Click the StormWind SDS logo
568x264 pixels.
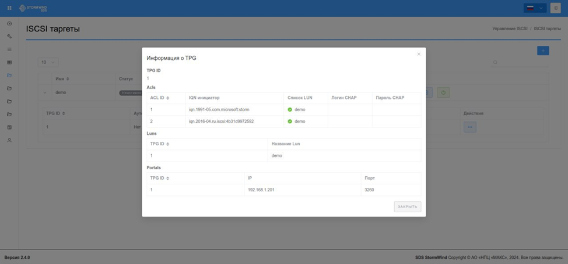pos(33,8)
